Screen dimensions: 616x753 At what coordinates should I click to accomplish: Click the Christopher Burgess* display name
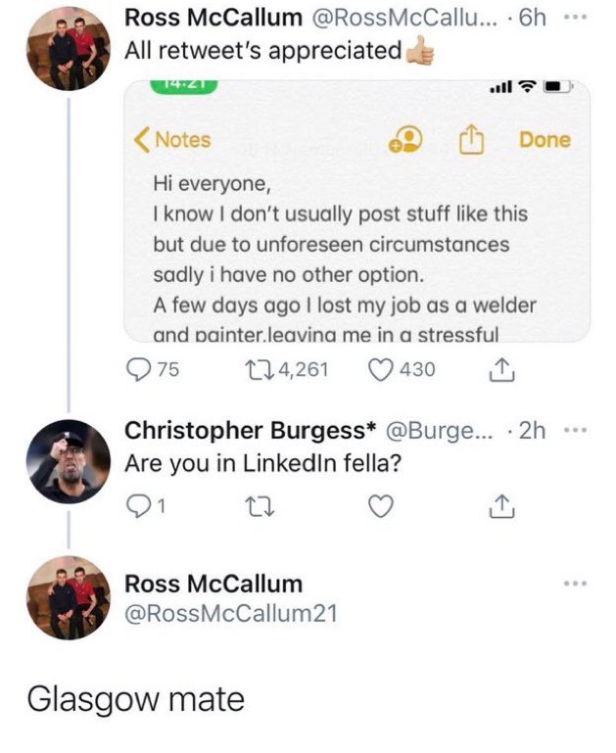(x=250, y=431)
